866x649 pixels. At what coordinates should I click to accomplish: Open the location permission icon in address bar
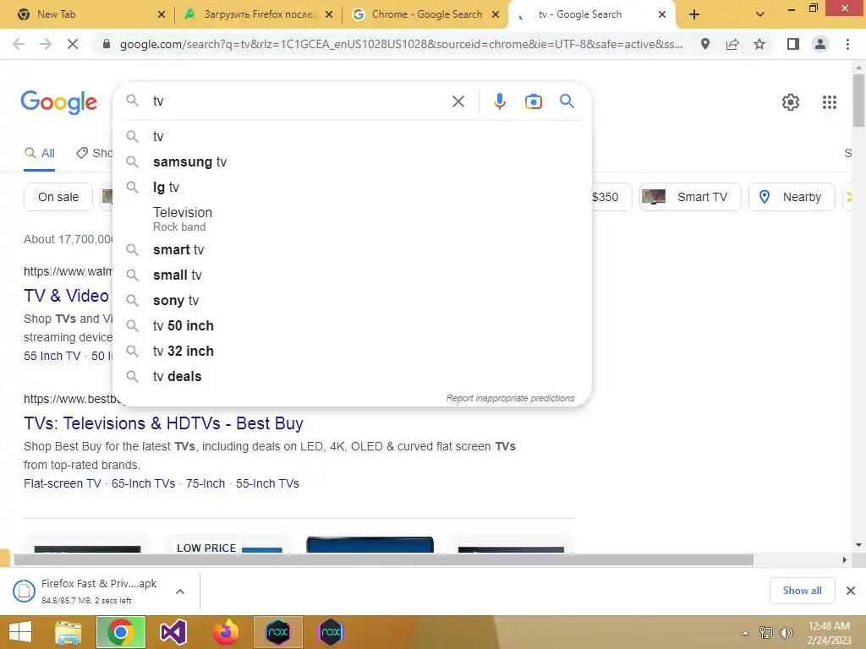pyautogui.click(x=704, y=44)
